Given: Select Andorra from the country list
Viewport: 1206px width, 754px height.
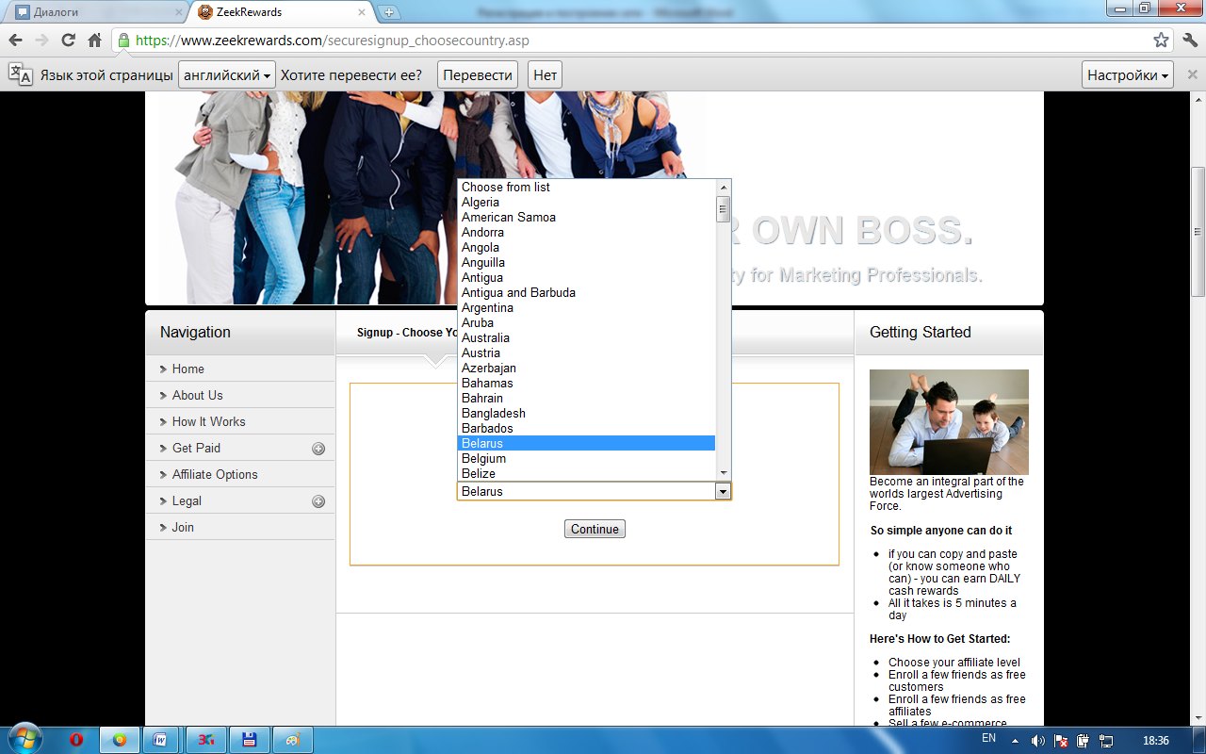Looking at the screenshot, I should pyautogui.click(x=586, y=232).
